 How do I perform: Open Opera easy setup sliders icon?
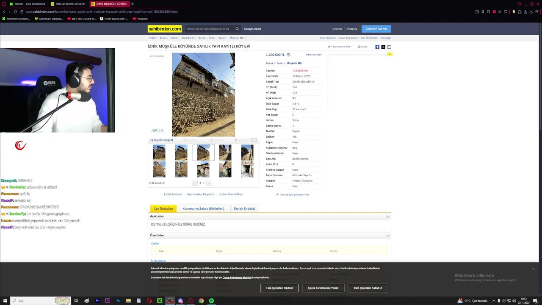536,11
